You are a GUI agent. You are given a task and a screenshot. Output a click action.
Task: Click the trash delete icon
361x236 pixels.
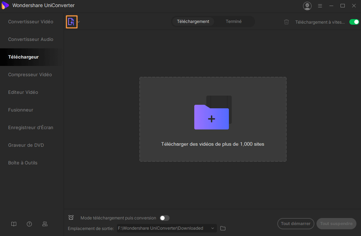(286, 22)
